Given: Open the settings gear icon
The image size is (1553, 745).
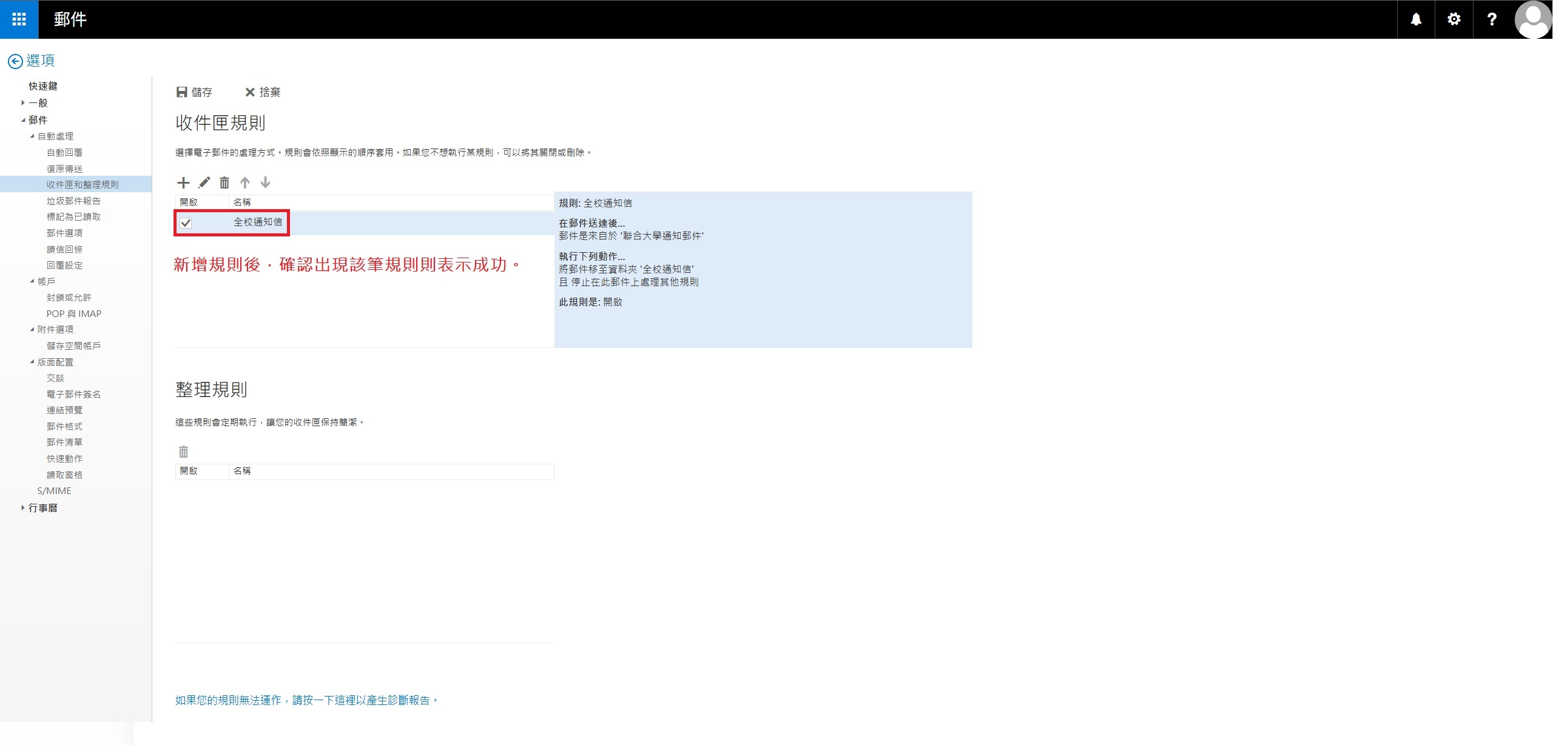Looking at the screenshot, I should coord(1454,19).
